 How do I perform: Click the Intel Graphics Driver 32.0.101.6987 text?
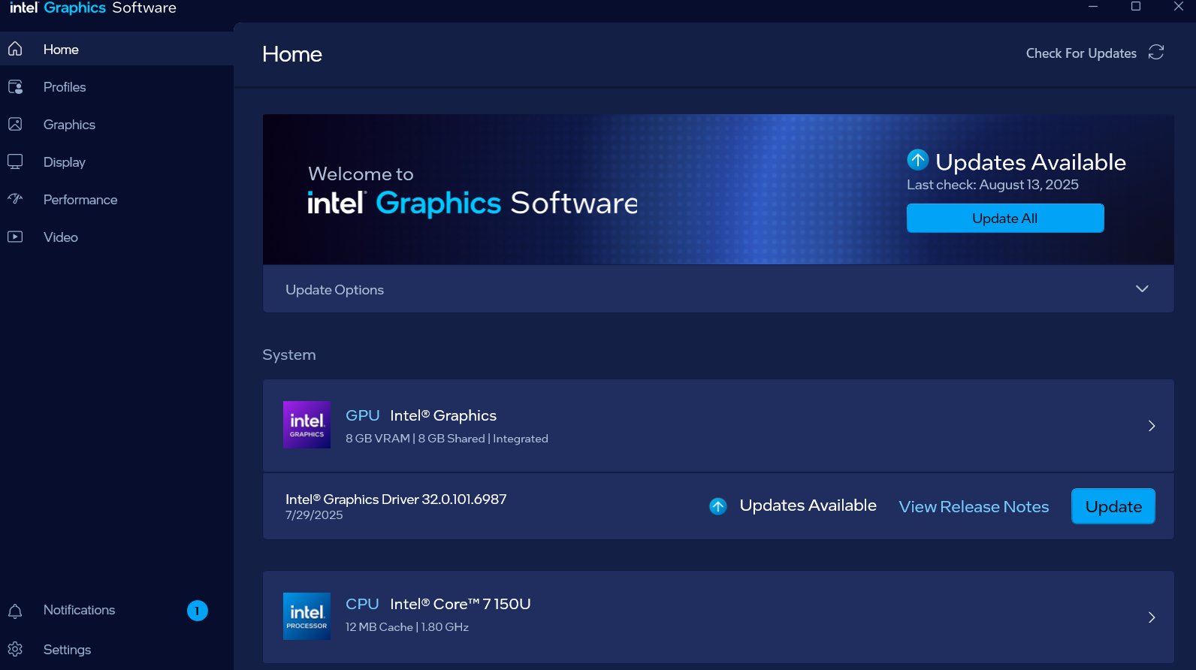396,499
